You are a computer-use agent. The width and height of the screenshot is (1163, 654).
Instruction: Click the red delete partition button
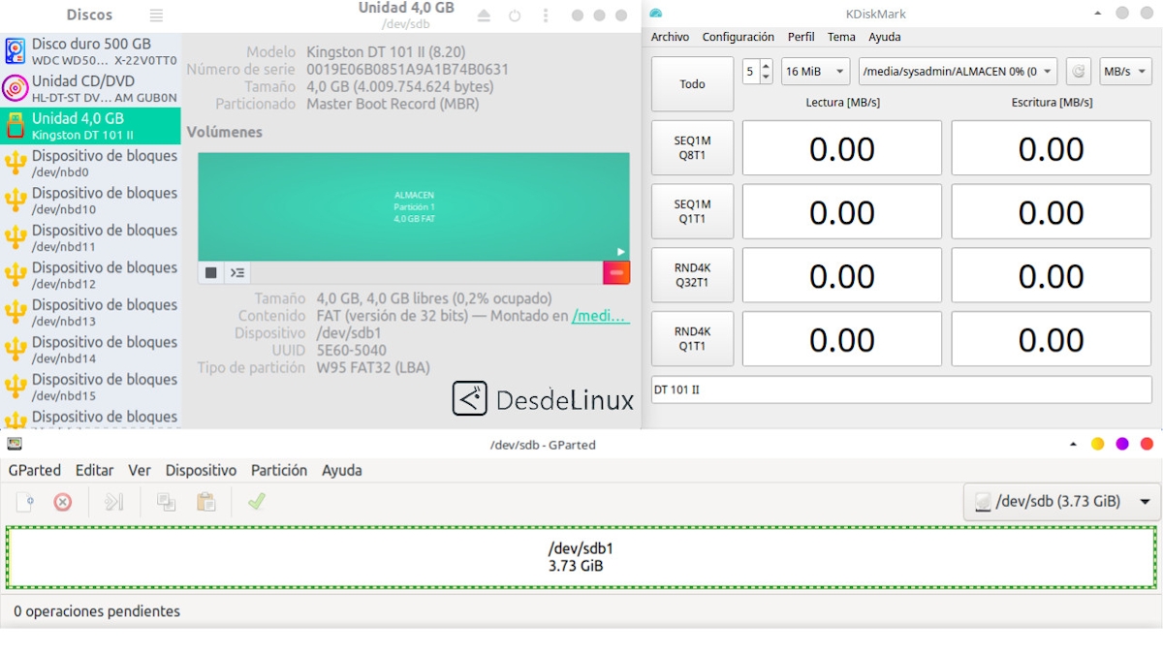(615, 273)
